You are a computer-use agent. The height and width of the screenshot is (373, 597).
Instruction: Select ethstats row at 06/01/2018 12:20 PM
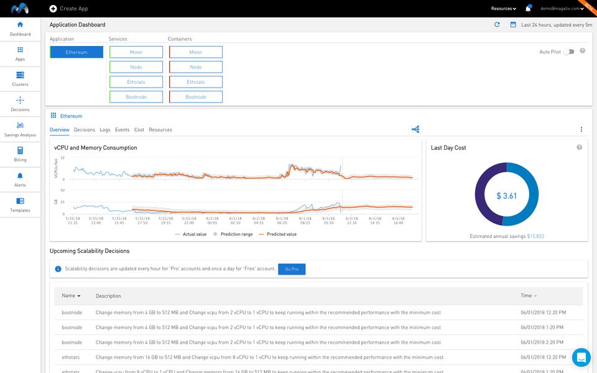point(318,357)
